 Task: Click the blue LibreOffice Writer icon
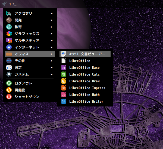coord(64,101)
